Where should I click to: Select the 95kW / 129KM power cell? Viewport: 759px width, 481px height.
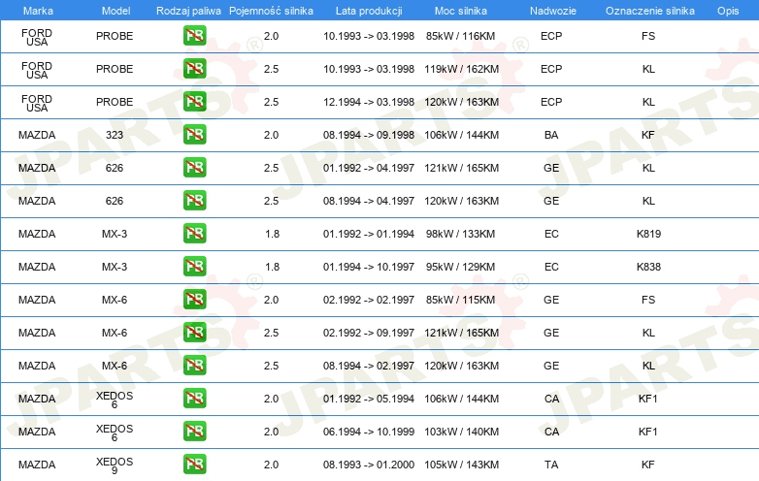[460, 267]
